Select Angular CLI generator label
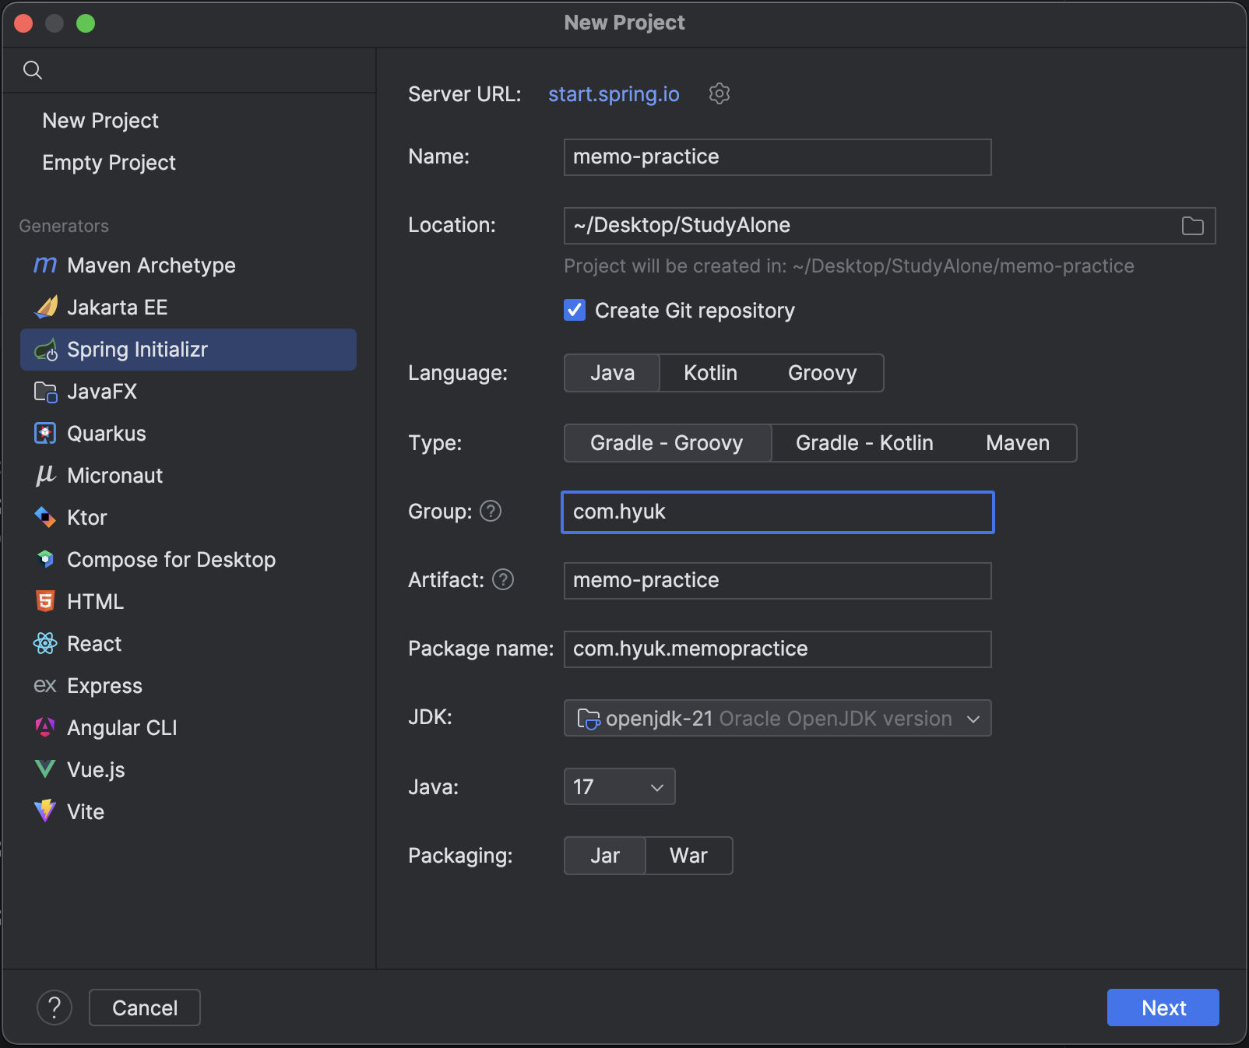This screenshot has height=1048, width=1249. 122,728
